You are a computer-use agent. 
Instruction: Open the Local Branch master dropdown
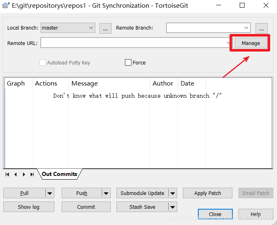[x=68, y=28]
